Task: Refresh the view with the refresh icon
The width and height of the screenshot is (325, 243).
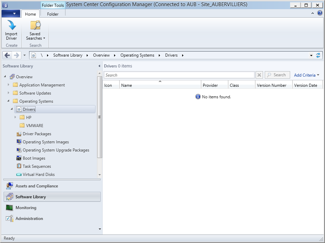Action: [318, 55]
